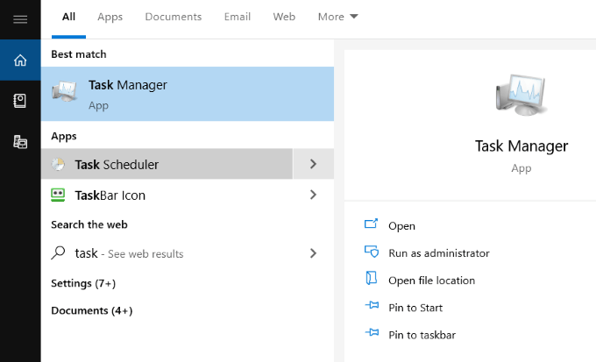Switch to the Web tab
Image resolution: width=596 pixels, height=362 pixels.
point(284,17)
